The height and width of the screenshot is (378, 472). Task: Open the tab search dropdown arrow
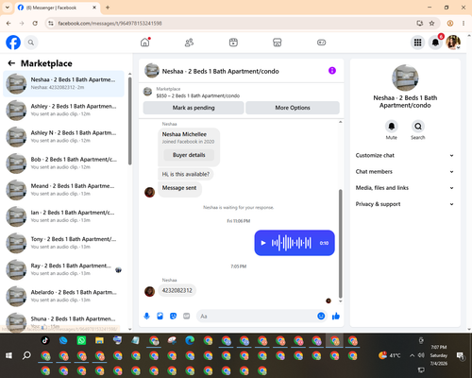tap(8, 8)
